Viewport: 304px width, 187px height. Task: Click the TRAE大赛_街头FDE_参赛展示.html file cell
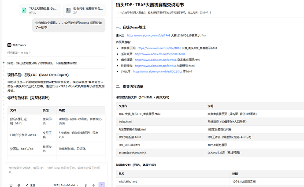(x=160, y=114)
